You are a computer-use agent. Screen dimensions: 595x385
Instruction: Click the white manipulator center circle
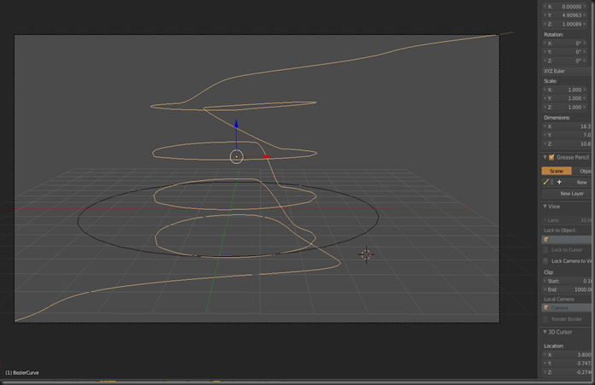click(x=237, y=156)
